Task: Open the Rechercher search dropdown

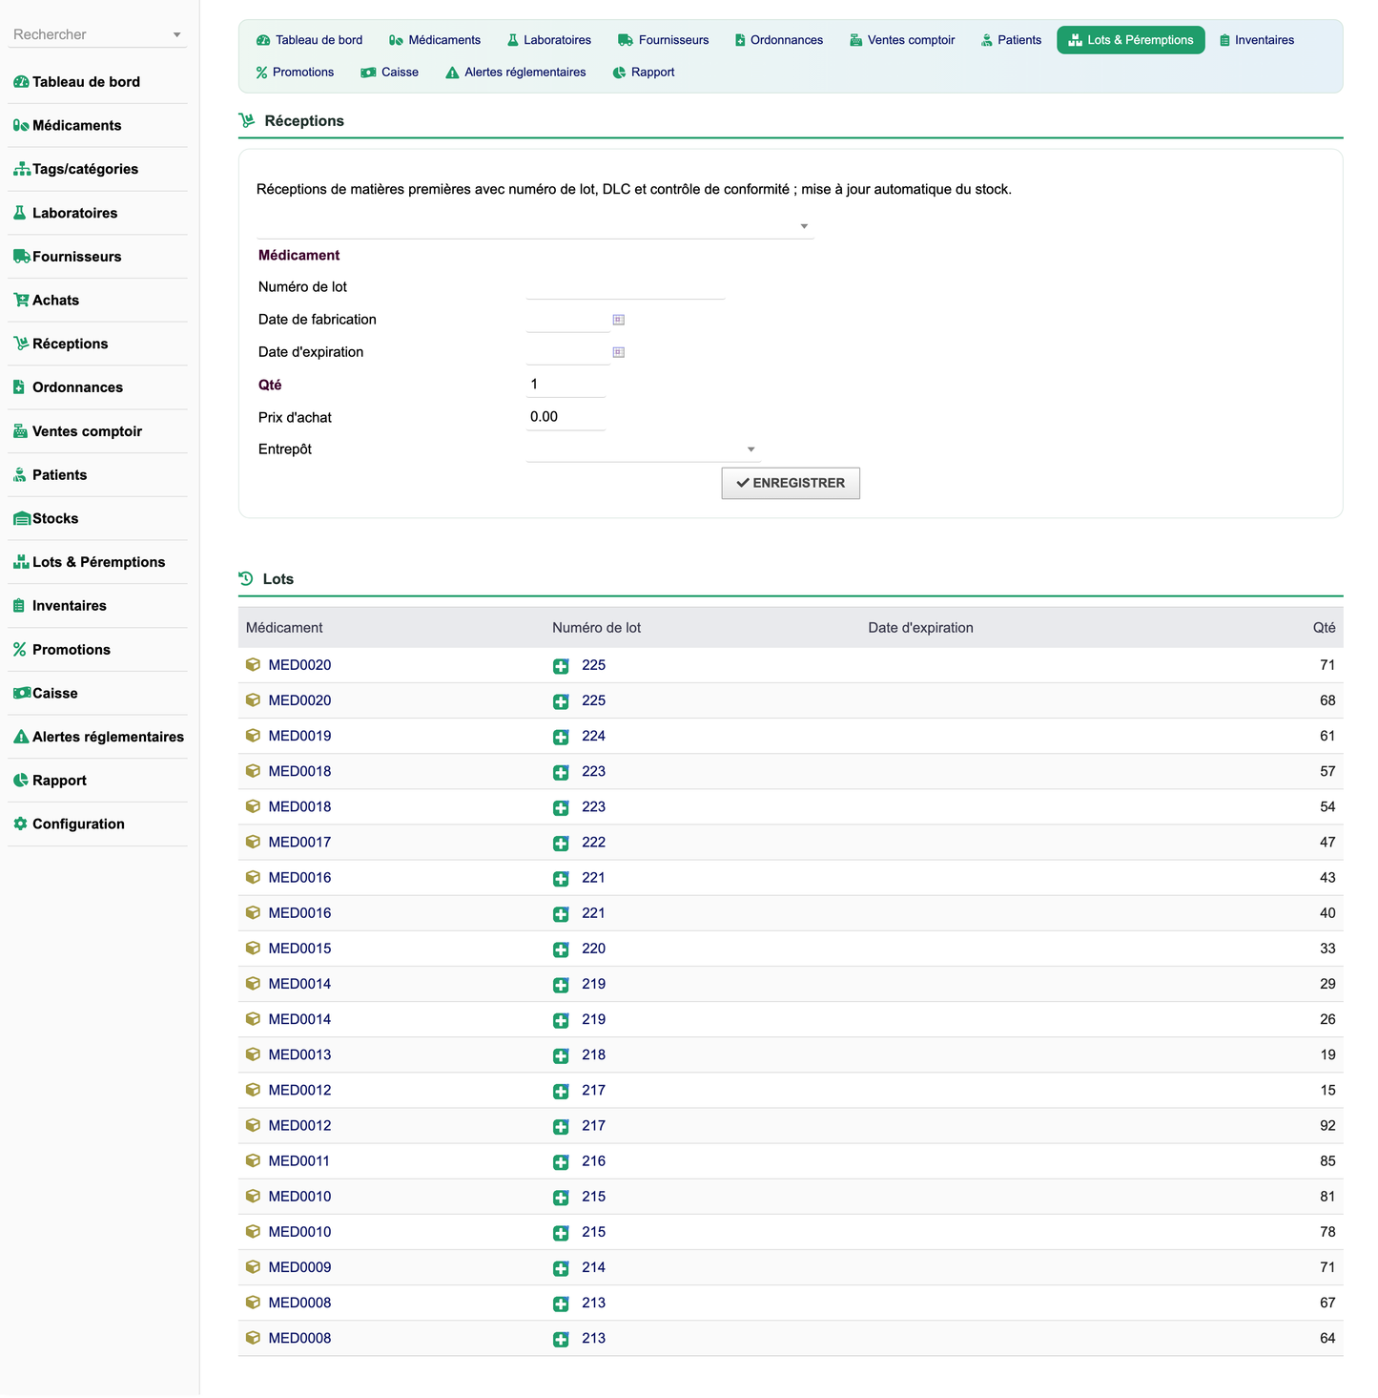Action: [97, 34]
